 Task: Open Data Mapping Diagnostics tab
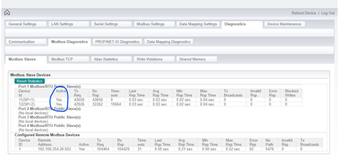coord(168,42)
